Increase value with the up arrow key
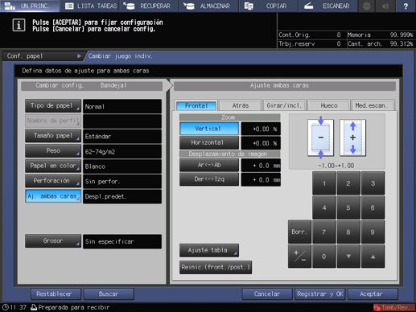The image size is (416, 312). point(373,257)
